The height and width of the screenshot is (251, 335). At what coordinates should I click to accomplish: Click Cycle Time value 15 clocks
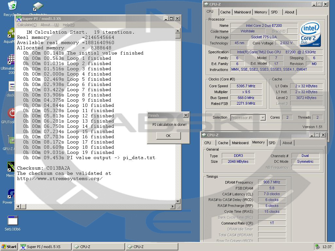pos(272,211)
